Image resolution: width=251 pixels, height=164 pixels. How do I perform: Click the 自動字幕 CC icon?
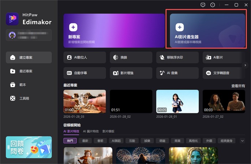pyautogui.click(x=69, y=73)
